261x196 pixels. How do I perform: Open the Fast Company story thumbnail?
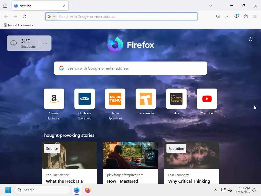point(192,155)
